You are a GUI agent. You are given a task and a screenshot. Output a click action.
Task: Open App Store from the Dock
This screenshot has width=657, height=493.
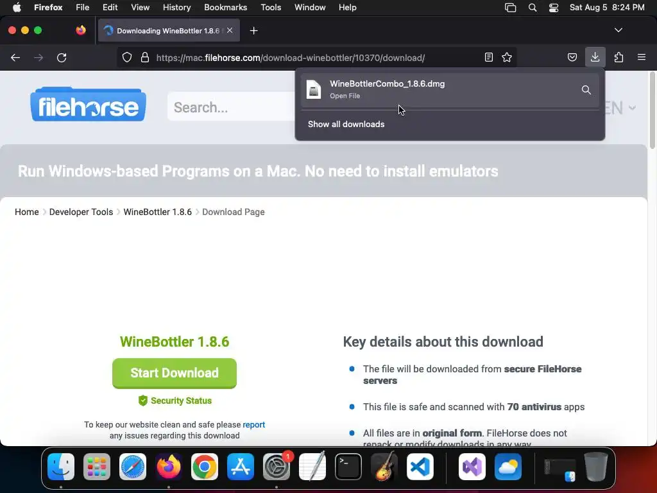point(241,466)
